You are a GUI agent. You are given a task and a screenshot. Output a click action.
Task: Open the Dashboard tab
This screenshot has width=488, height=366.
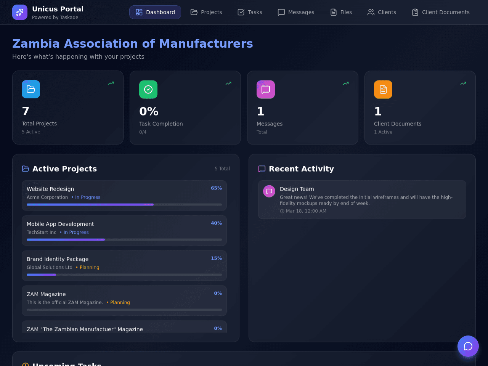point(155,12)
